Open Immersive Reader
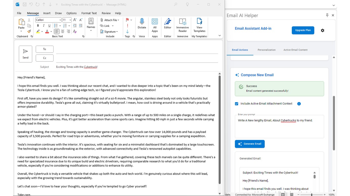 [182, 25]
